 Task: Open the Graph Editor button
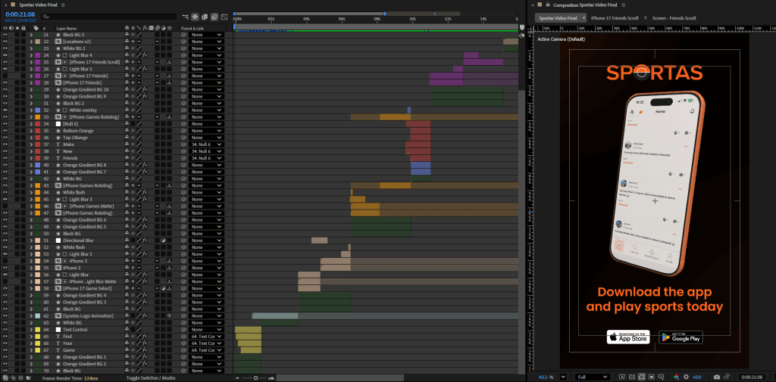[224, 17]
